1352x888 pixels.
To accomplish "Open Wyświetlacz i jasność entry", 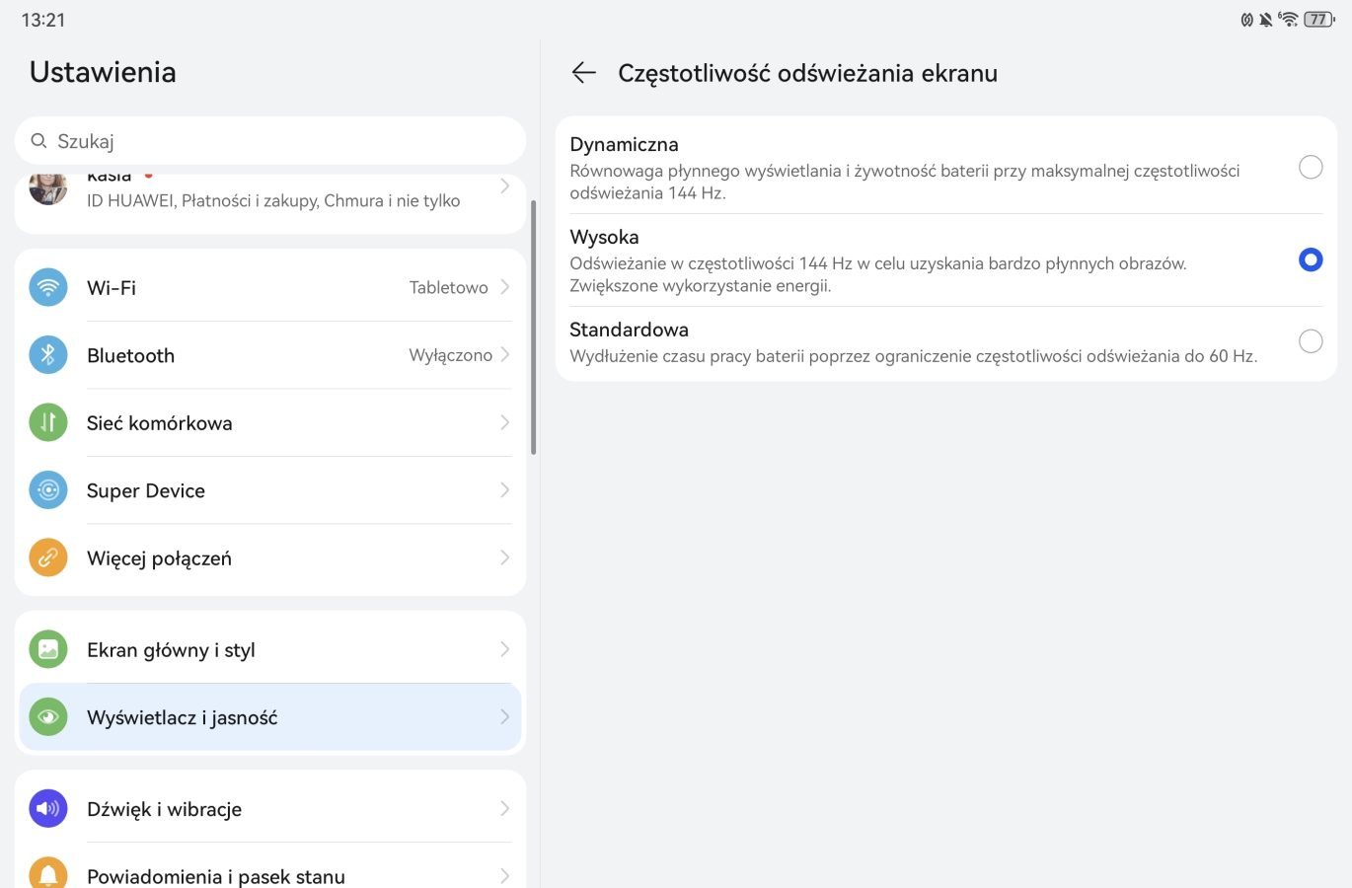I will [x=270, y=717].
